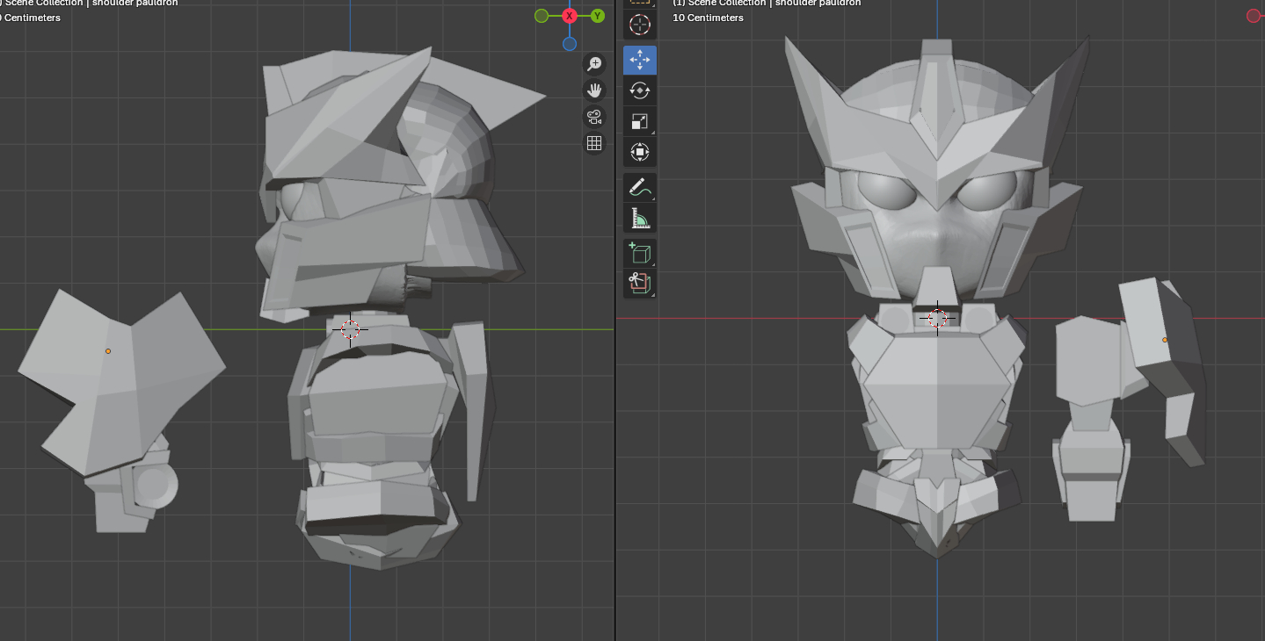Activate the 3D Cursor tool

tap(639, 25)
